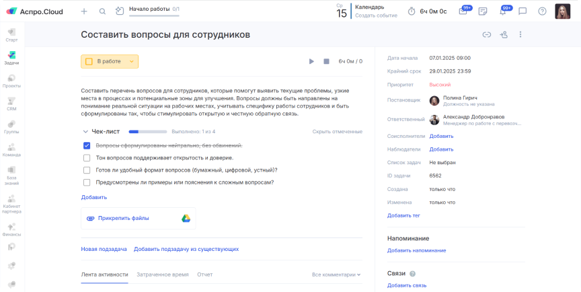Uncheck 'Вопросы сформулированы нейтрально' item
This screenshot has width=581, height=292.
tap(87, 145)
